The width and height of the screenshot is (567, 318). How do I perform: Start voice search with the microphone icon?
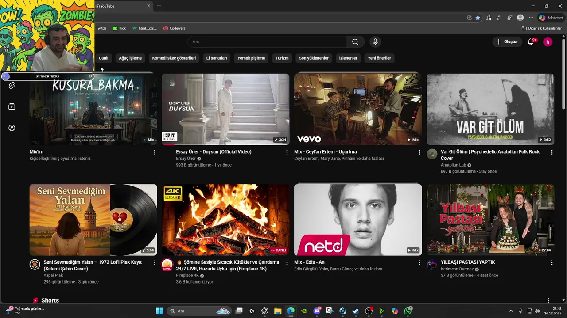click(x=375, y=42)
